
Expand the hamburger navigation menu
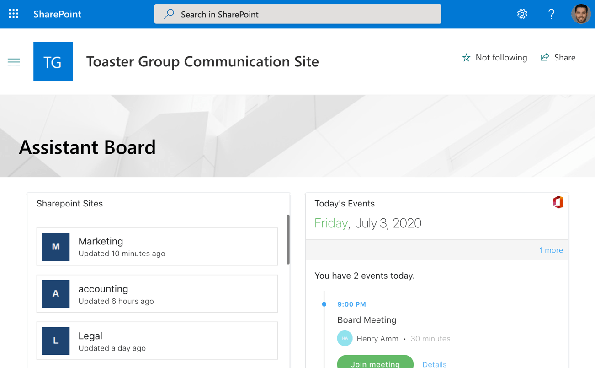click(14, 62)
